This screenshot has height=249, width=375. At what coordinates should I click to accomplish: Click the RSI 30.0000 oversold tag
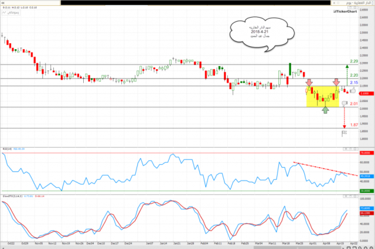[367, 191]
